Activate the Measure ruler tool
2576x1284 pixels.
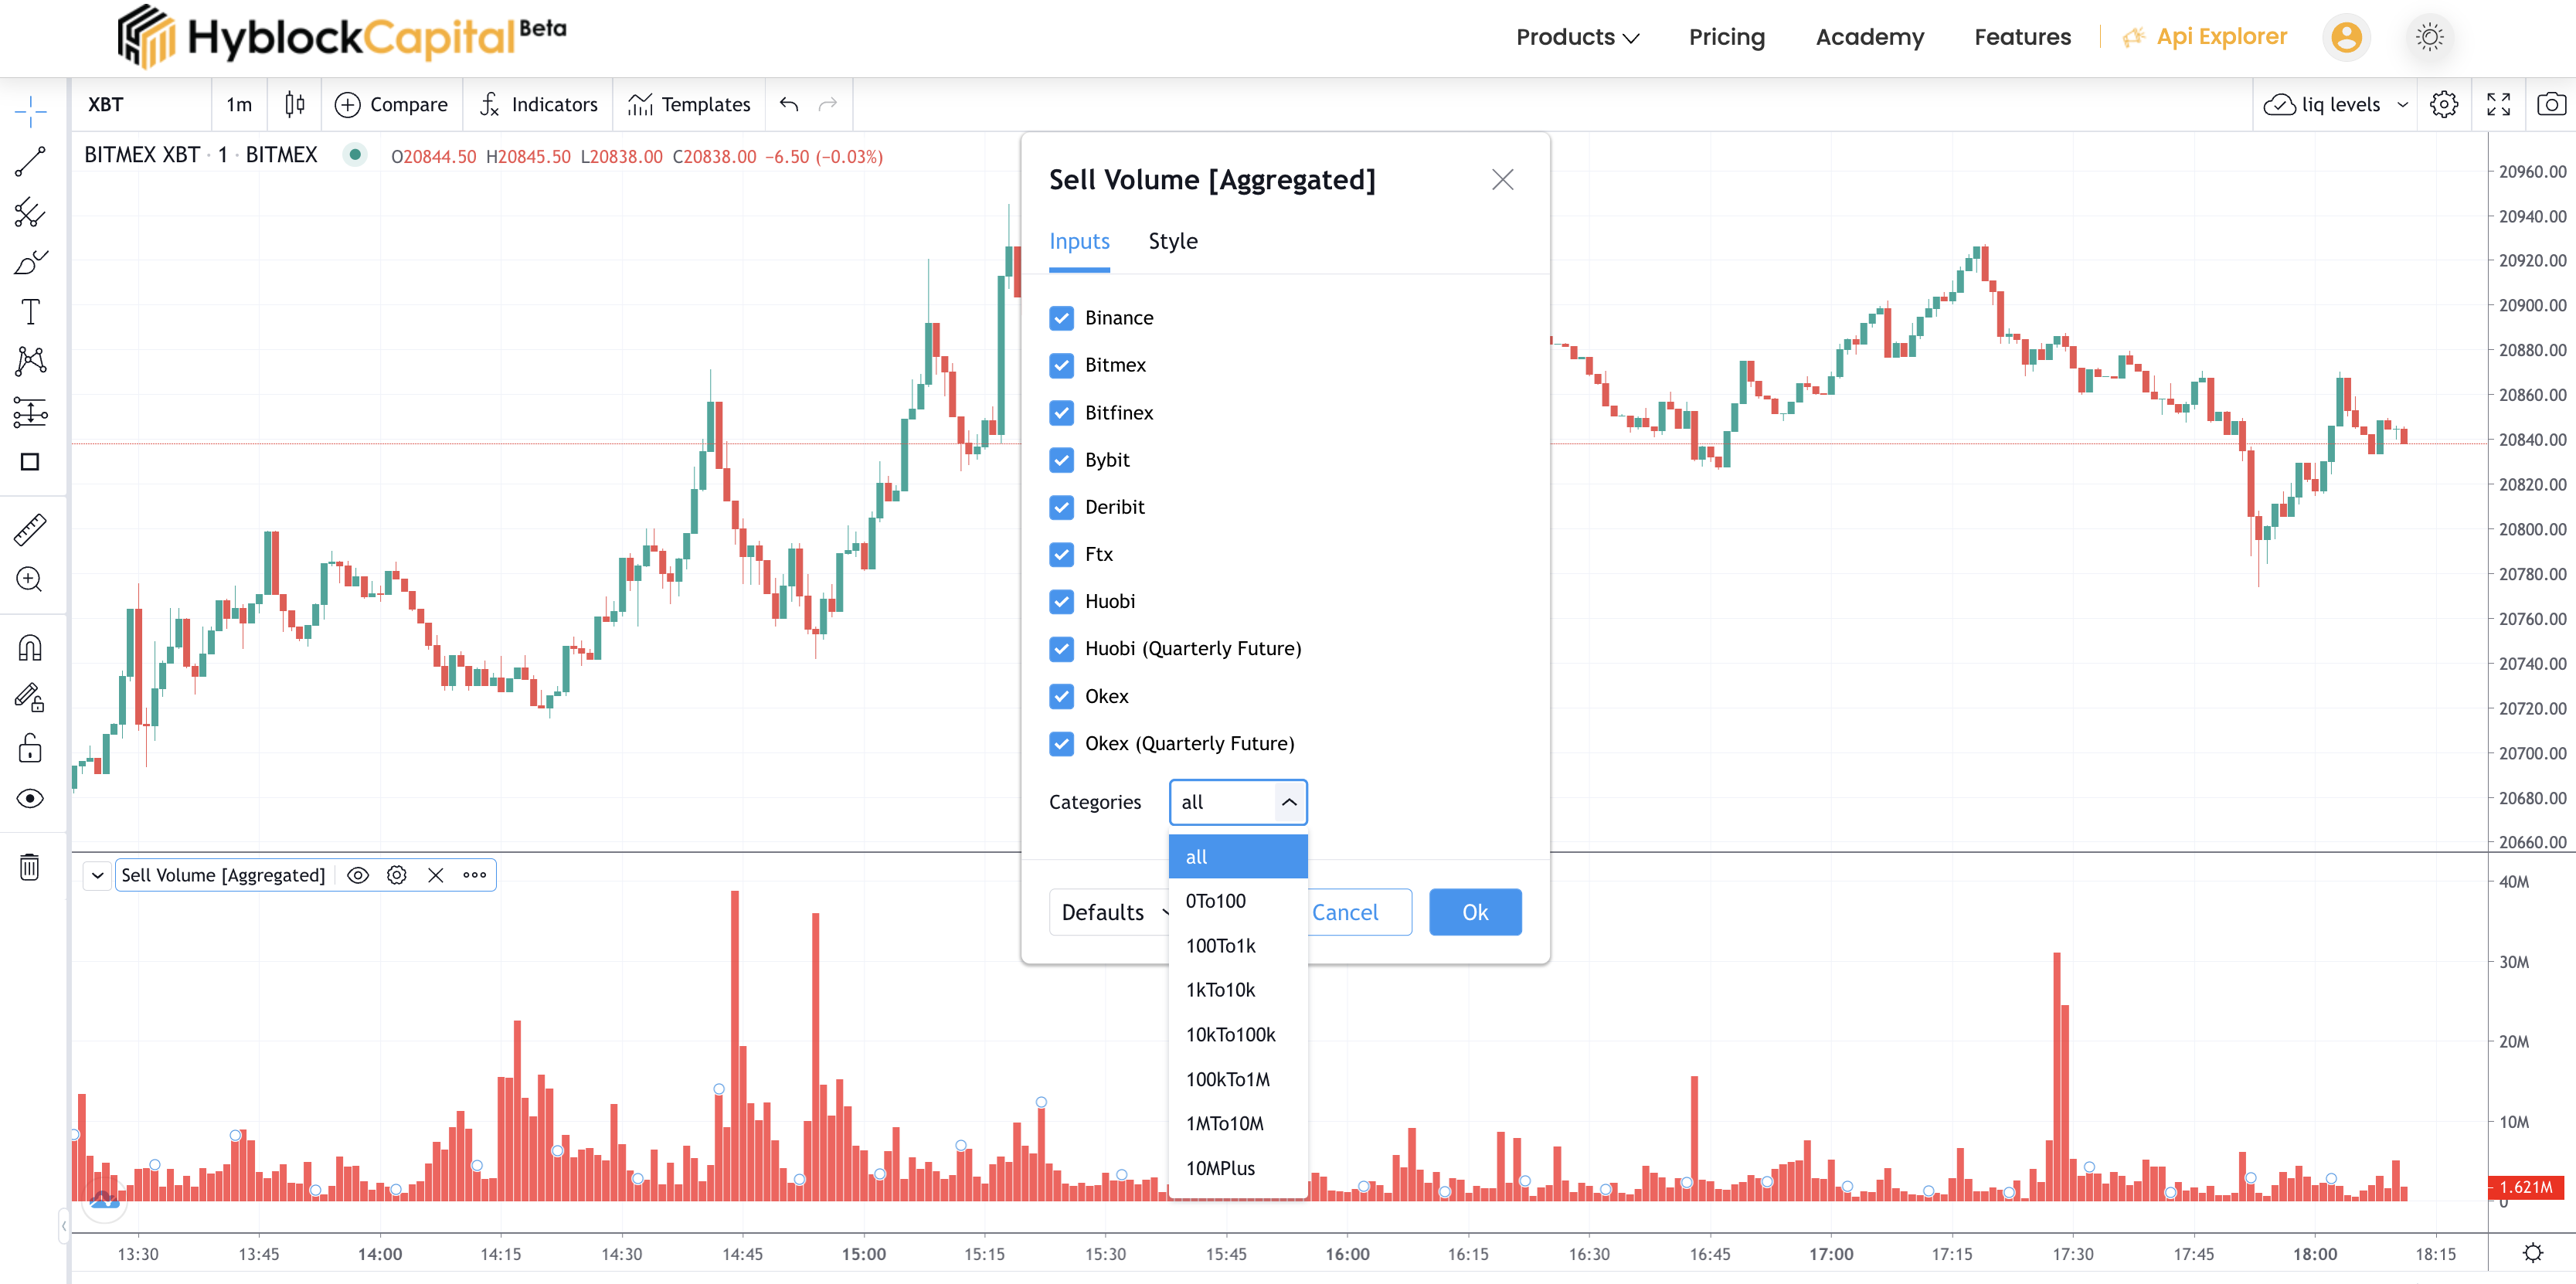[30, 529]
